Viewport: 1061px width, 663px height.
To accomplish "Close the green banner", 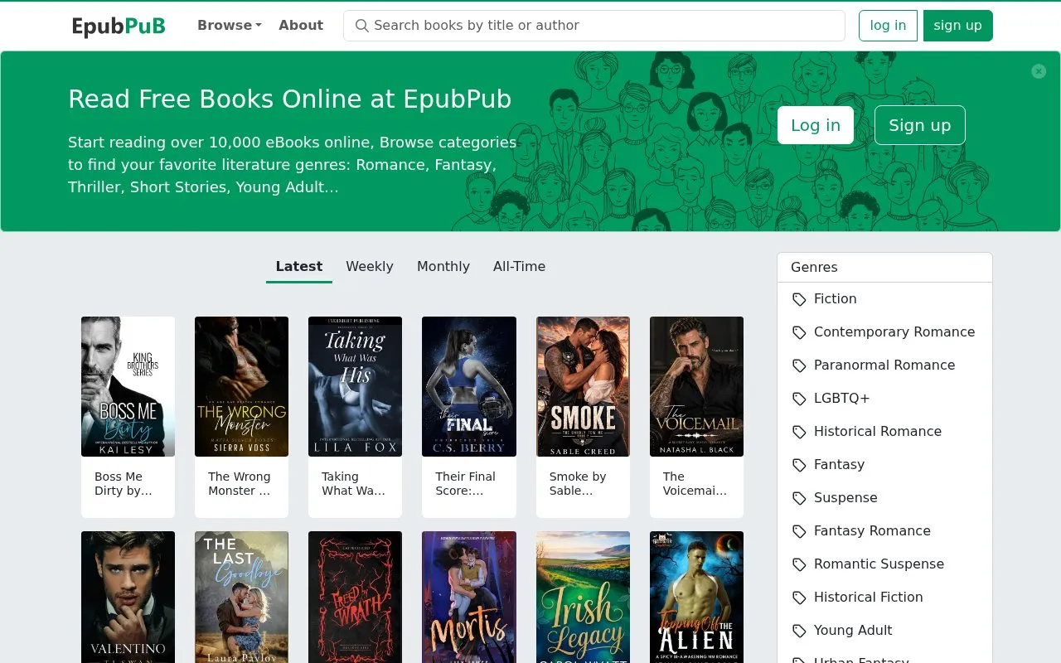I will pyautogui.click(x=1039, y=71).
